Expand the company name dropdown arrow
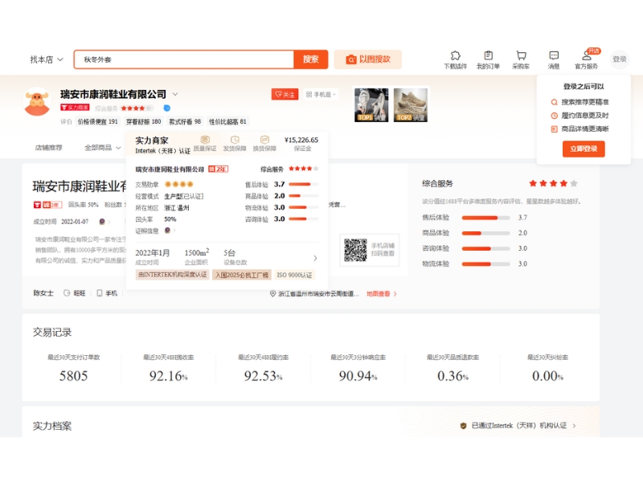Image resolution: width=643 pixels, height=482 pixels. 175,94
